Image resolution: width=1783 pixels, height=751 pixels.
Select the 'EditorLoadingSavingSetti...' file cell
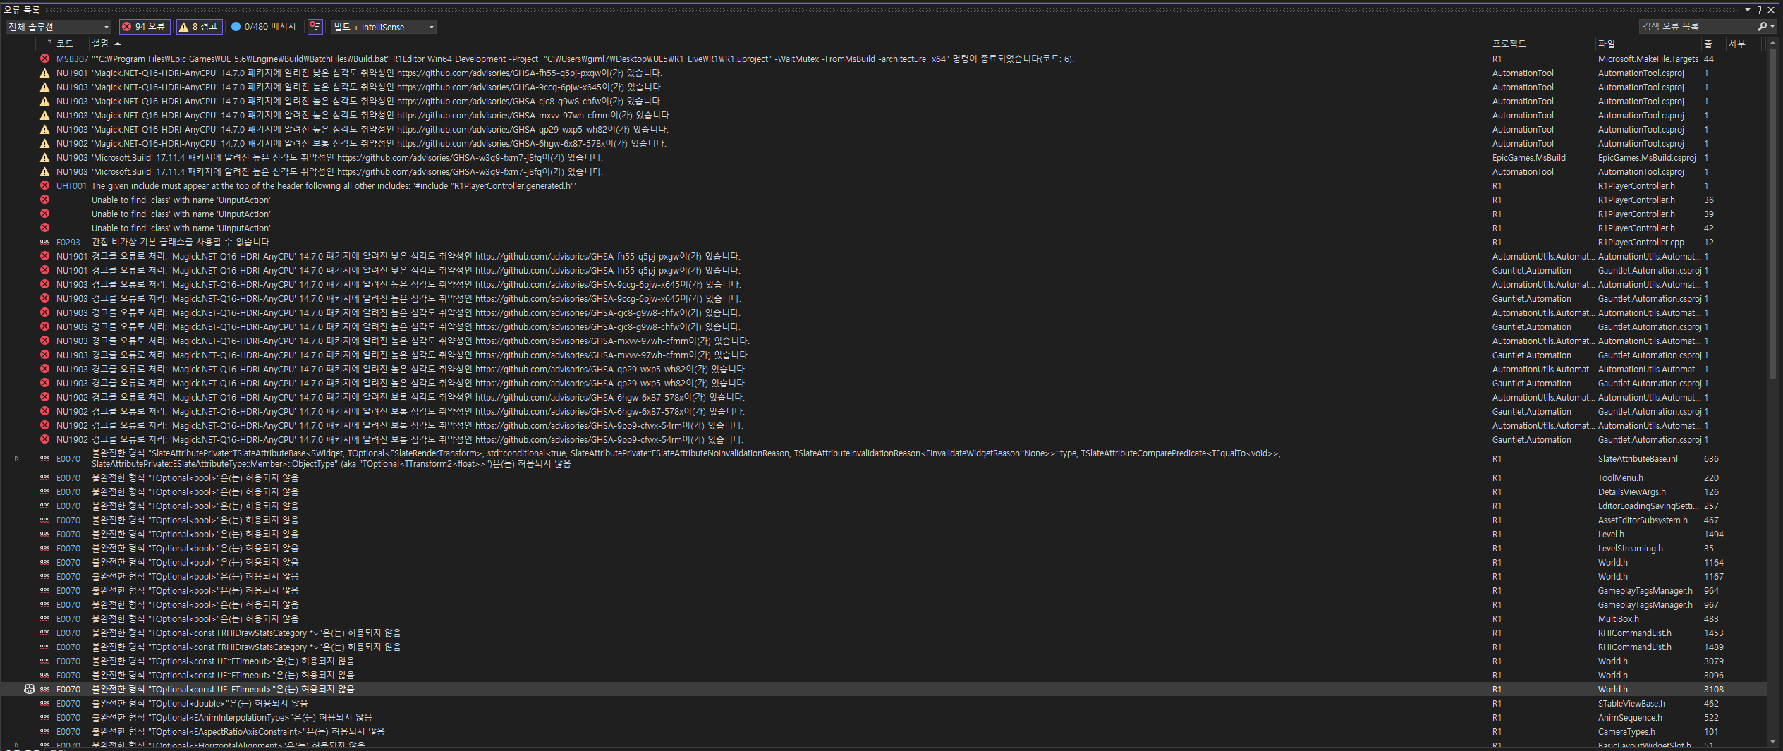point(1648,506)
